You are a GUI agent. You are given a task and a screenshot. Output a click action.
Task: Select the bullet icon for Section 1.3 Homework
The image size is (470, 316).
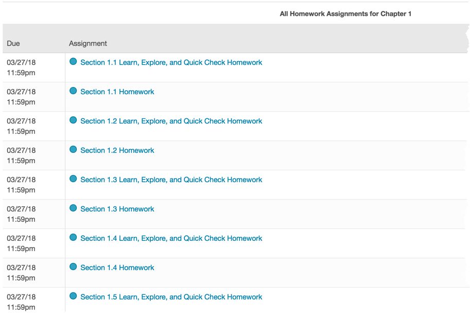[73, 208]
